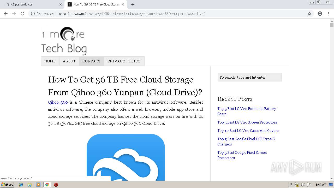Open Top 5 Best Google Pixel USB Type-C Chargers

coord(246,142)
